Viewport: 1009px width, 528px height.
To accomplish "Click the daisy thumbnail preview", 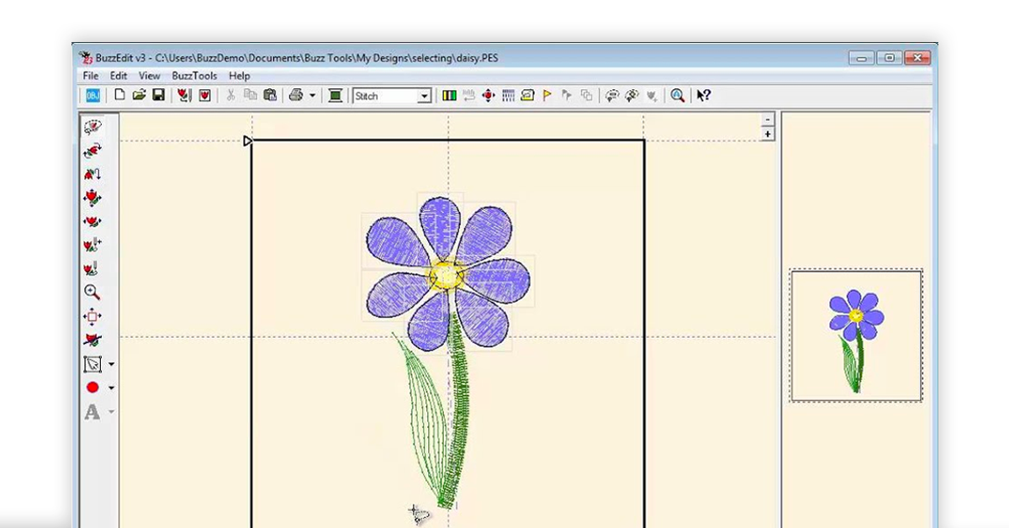I will coord(856,335).
